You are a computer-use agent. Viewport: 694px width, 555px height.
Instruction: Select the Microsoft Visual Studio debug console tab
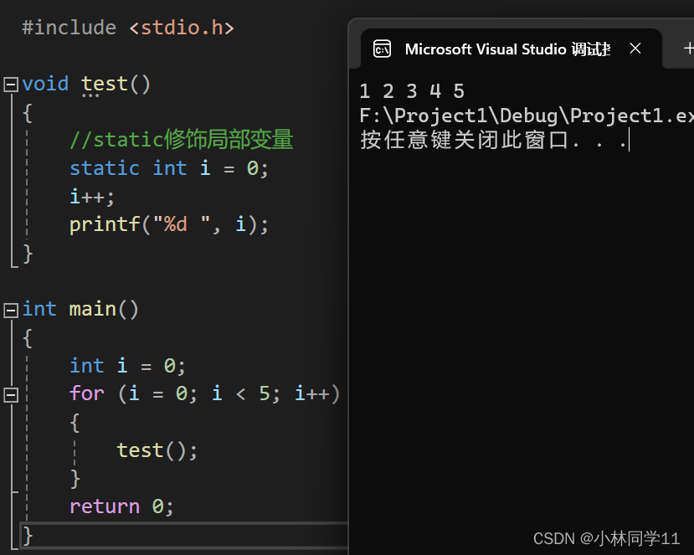(511, 49)
